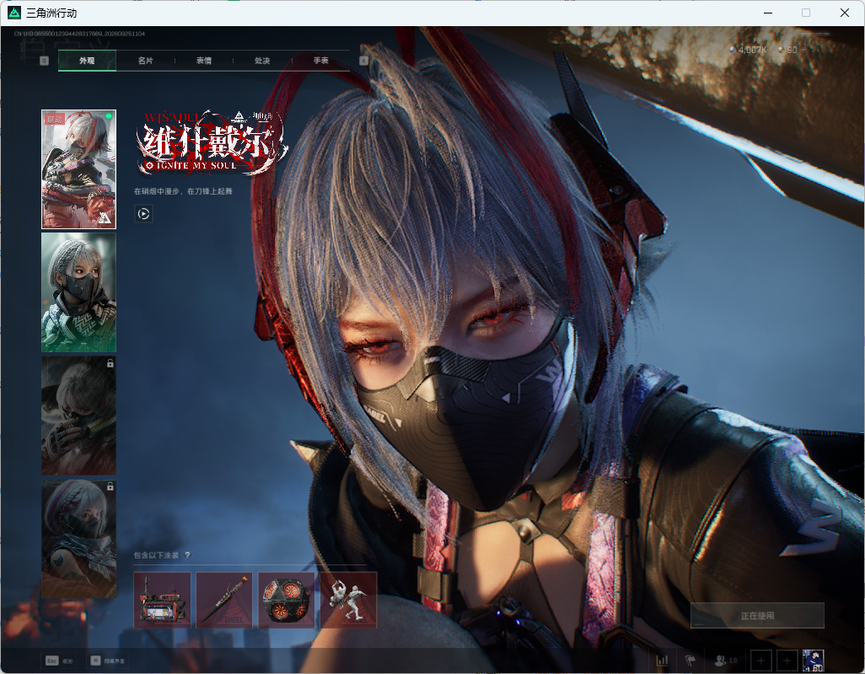Open the friends list icon
Viewport: 865px width, 674px height.
[725, 661]
